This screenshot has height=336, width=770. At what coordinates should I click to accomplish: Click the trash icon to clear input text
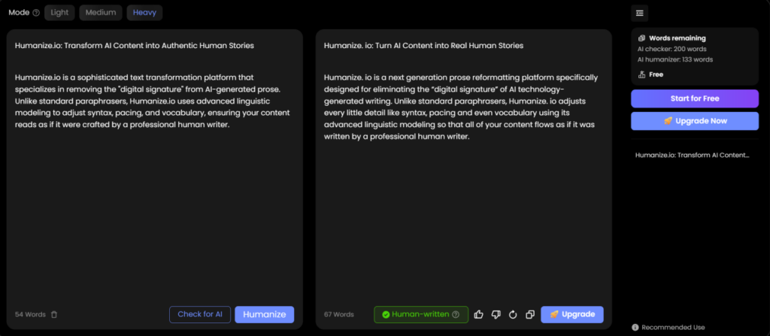(x=54, y=314)
